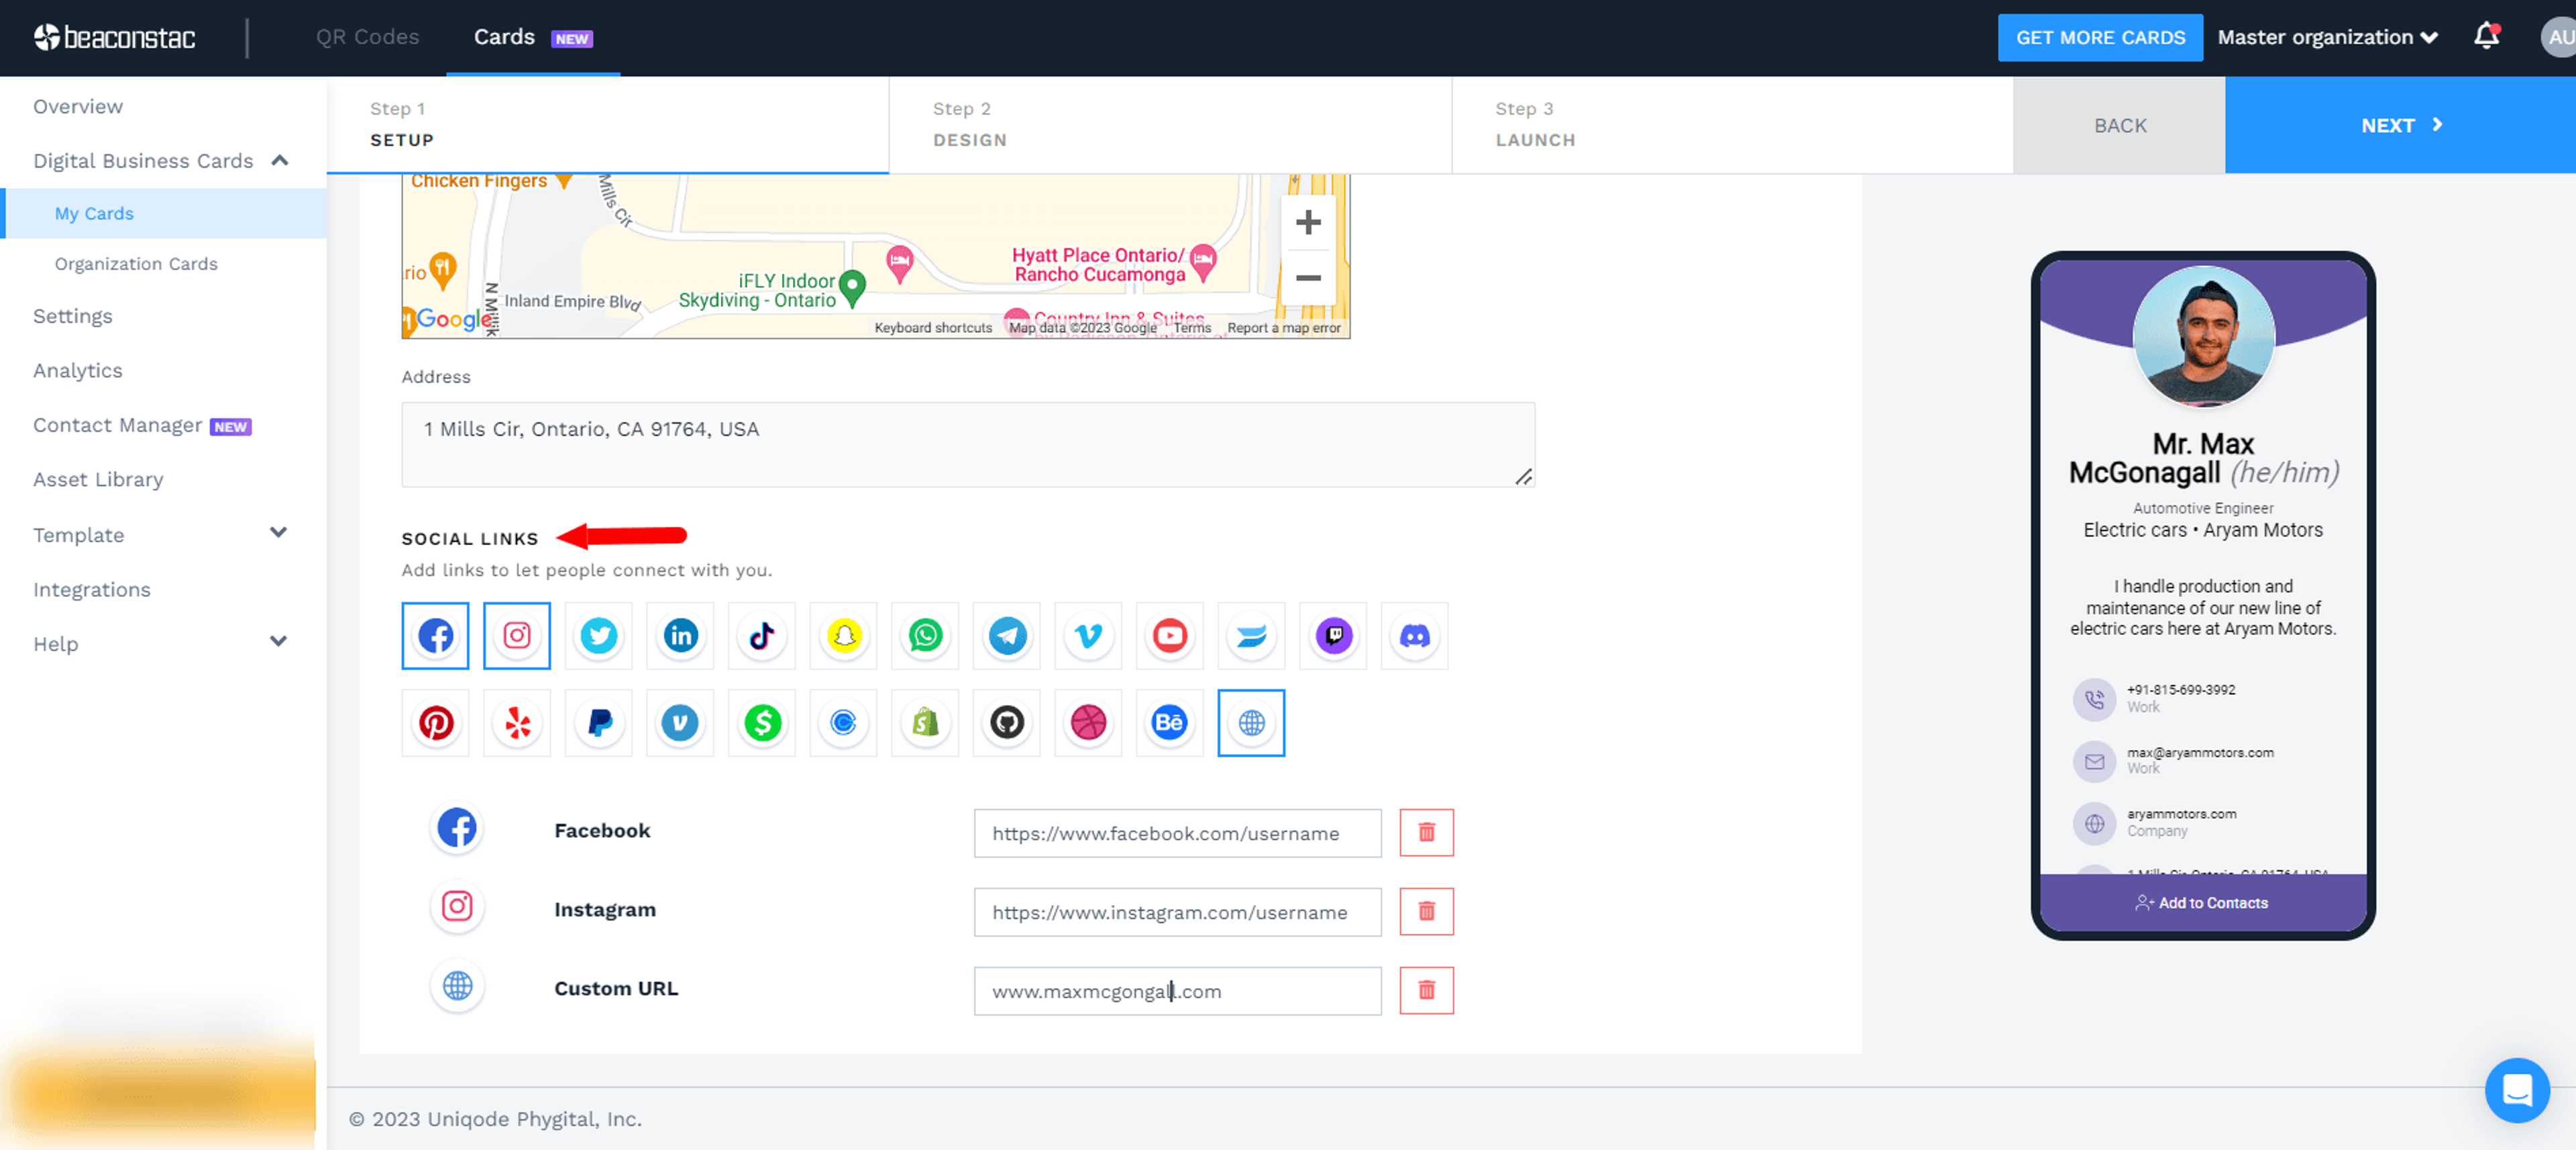2576x1150 pixels.
Task: Open the map Terms link
Action: click(1192, 328)
